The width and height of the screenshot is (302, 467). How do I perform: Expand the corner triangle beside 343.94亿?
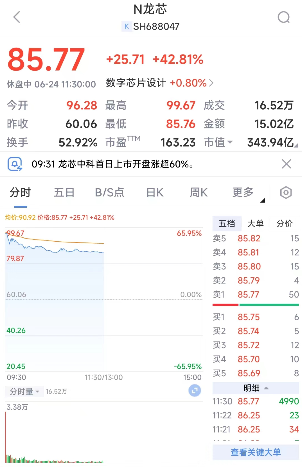click(x=296, y=145)
